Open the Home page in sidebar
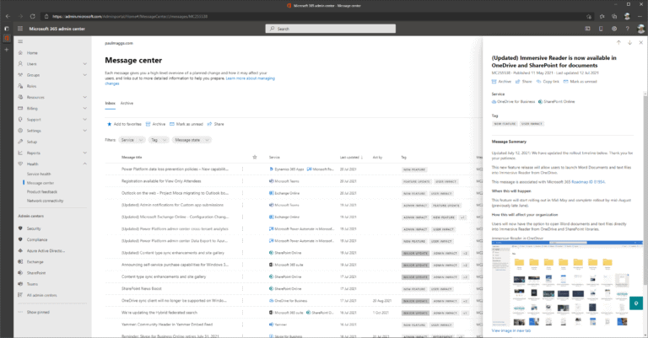Screen dimensions: 648x338 click(x=31, y=52)
